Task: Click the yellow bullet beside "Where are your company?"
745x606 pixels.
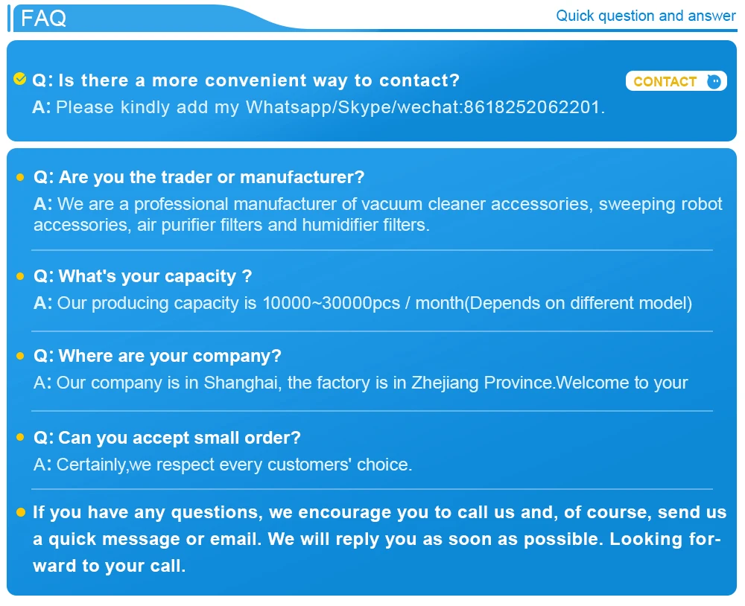Action: pyautogui.click(x=20, y=357)
